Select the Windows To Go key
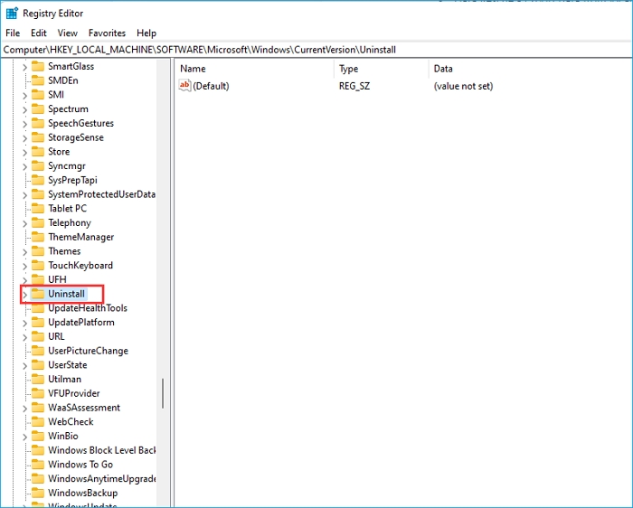 80,465
